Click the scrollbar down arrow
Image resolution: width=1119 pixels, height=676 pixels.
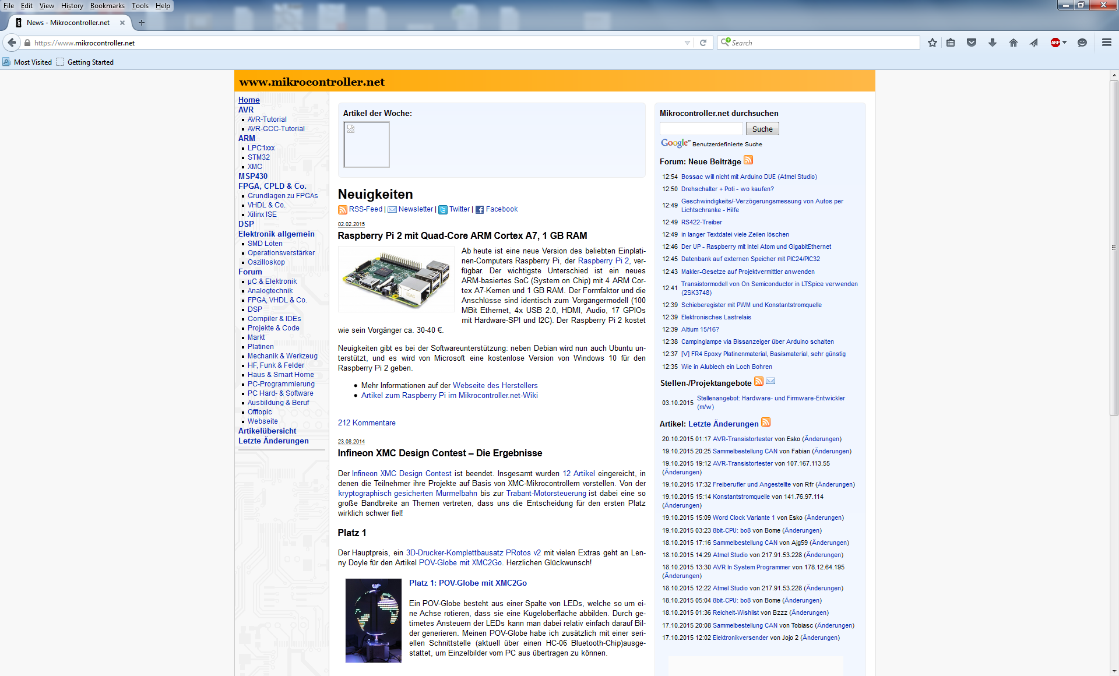1114,671
